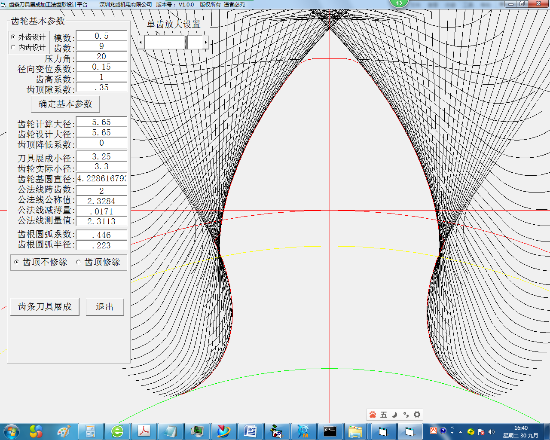Open Adobe PDF reader on taskbar
The width and height of the screenshot is (550, 440).
point(144,431)
